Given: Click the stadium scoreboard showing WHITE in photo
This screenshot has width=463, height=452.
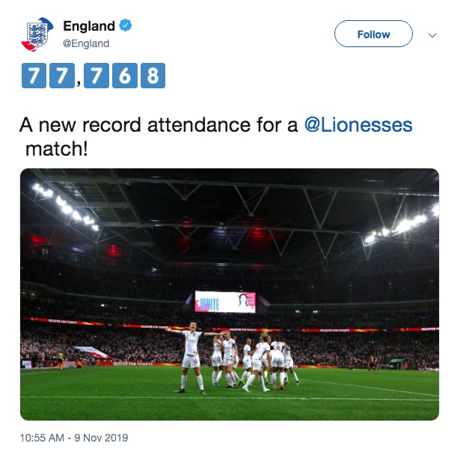Looking at the screenshot, I should [x=225, y=302].
